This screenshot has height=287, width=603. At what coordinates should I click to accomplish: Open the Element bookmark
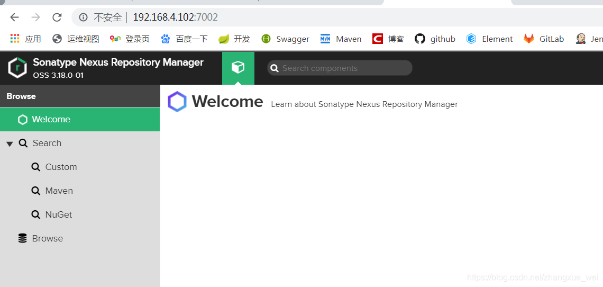point(489,39)
